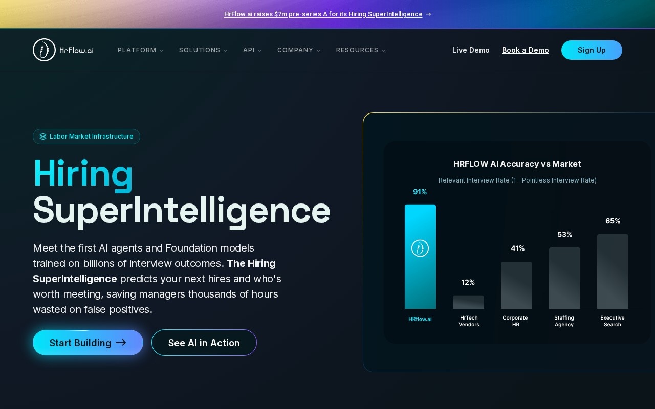Click the Live Demo link

(471, 50)
